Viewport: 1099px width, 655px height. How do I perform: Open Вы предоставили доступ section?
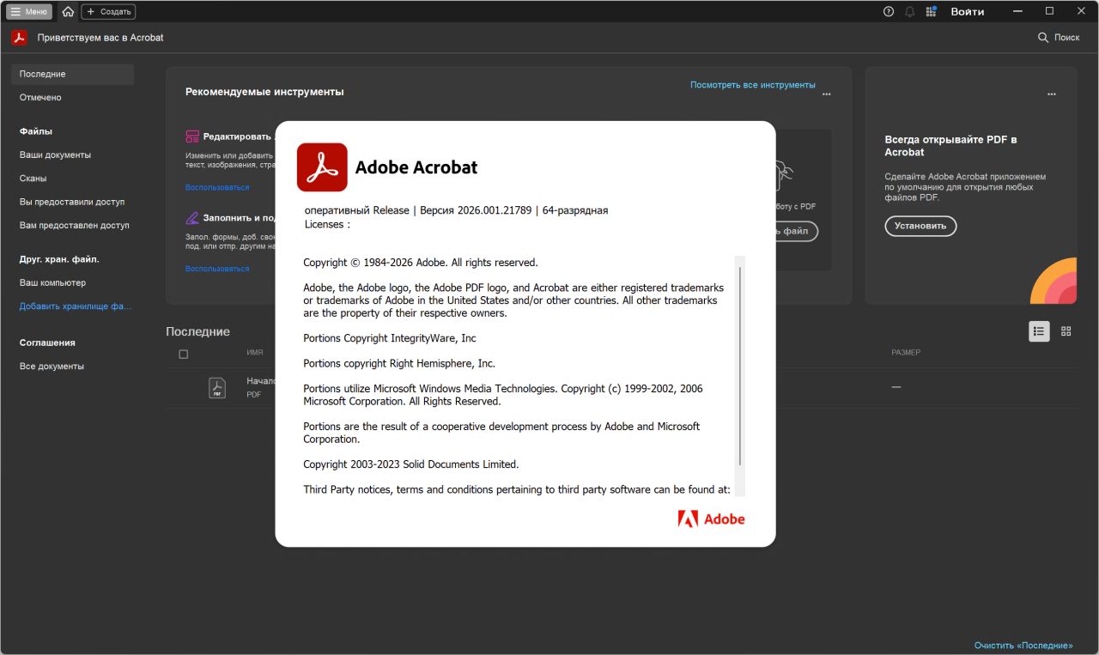click(x=73, y=202)
